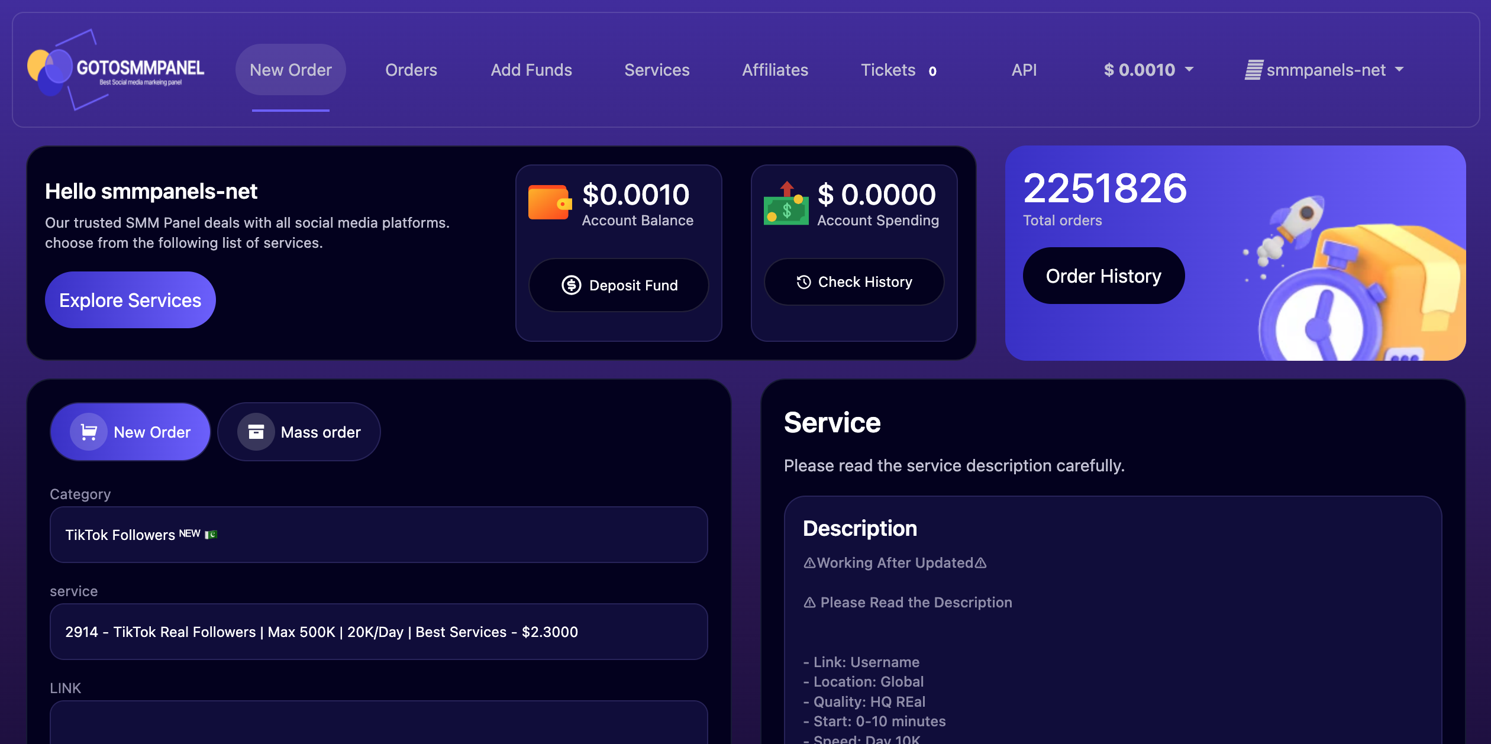This screenshot has height=744, width=1491.
Task: Click the money icon beside Account Spending
Action: coord(786,203)
